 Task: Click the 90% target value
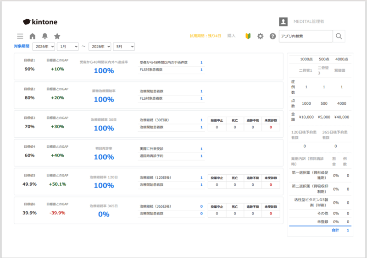coord(29,69)
